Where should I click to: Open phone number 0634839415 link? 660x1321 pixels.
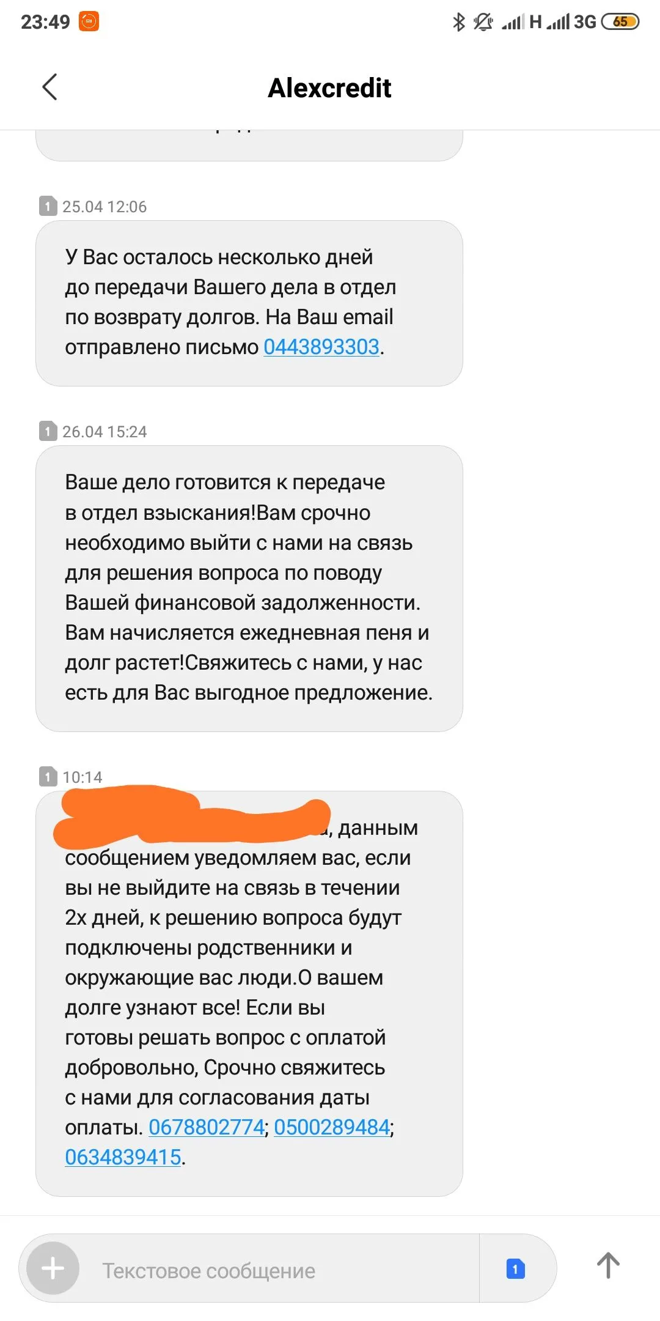pyautogui.click(x=123, y=1156)
